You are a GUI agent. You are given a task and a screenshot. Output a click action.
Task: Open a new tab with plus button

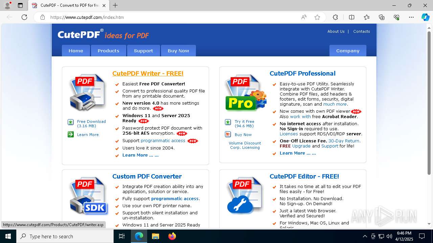115,5
